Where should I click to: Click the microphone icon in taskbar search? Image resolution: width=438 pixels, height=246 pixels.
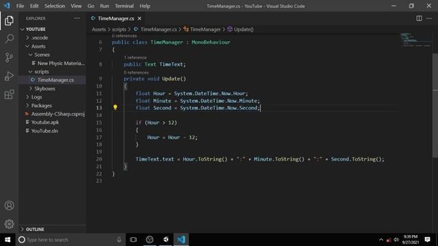(119, 240)
